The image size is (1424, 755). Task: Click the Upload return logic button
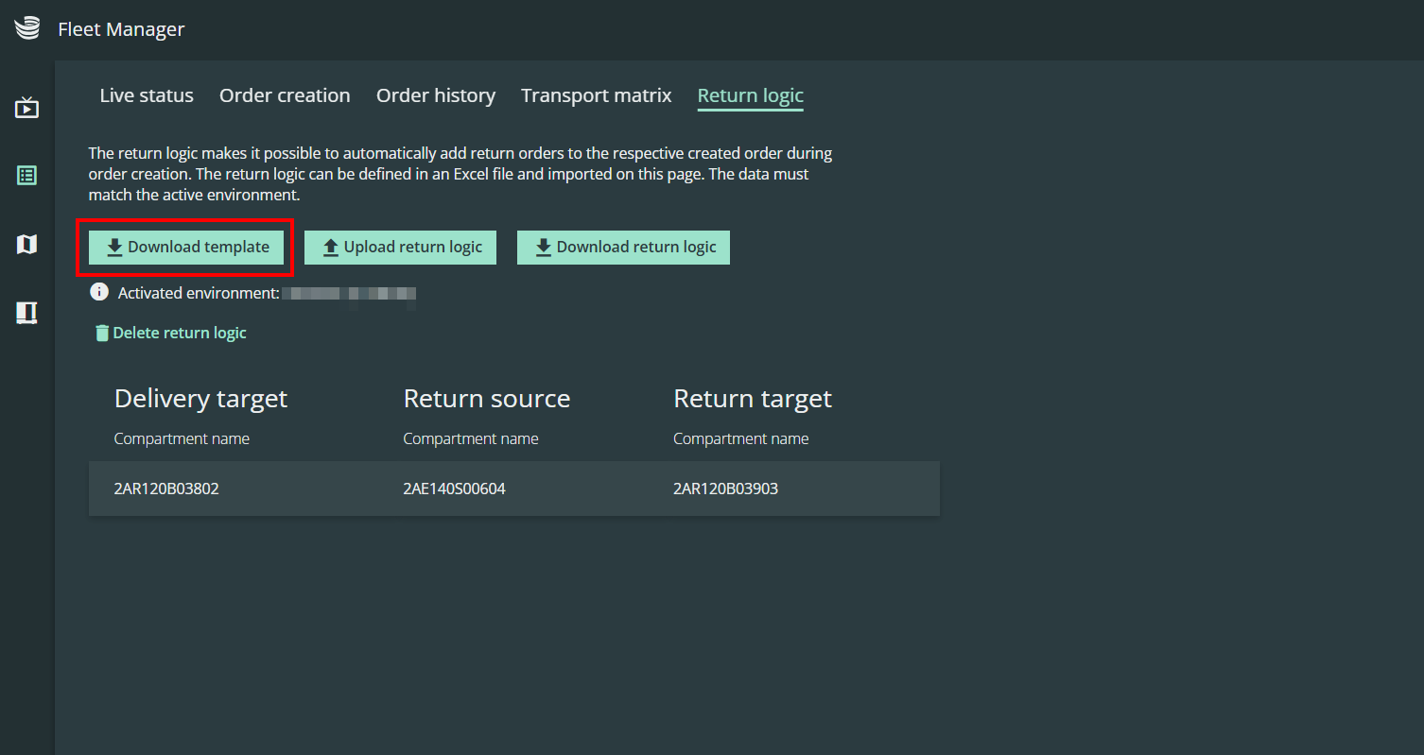coord(400,248)
